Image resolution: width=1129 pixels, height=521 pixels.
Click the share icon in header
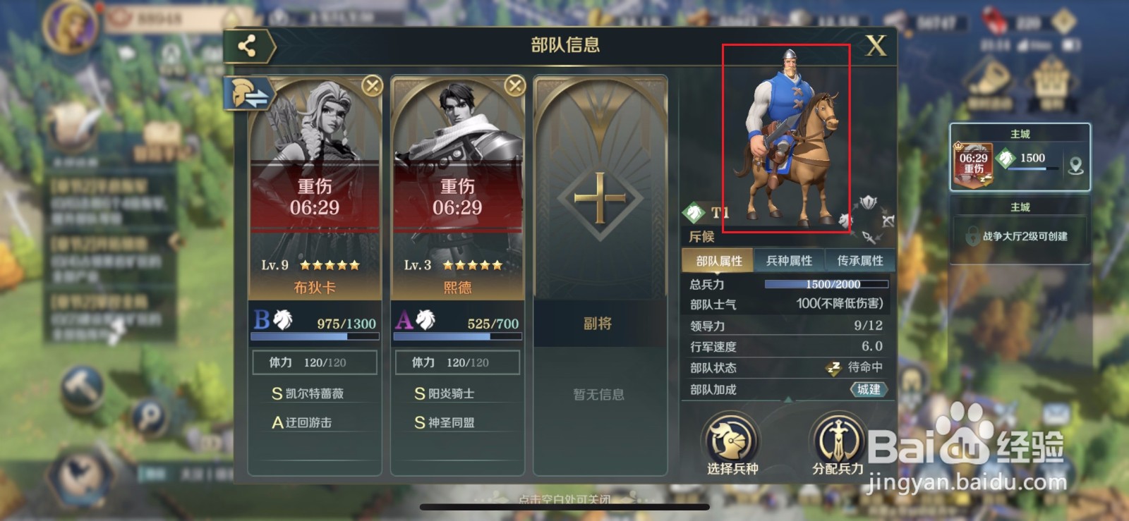tap(247, 47)
